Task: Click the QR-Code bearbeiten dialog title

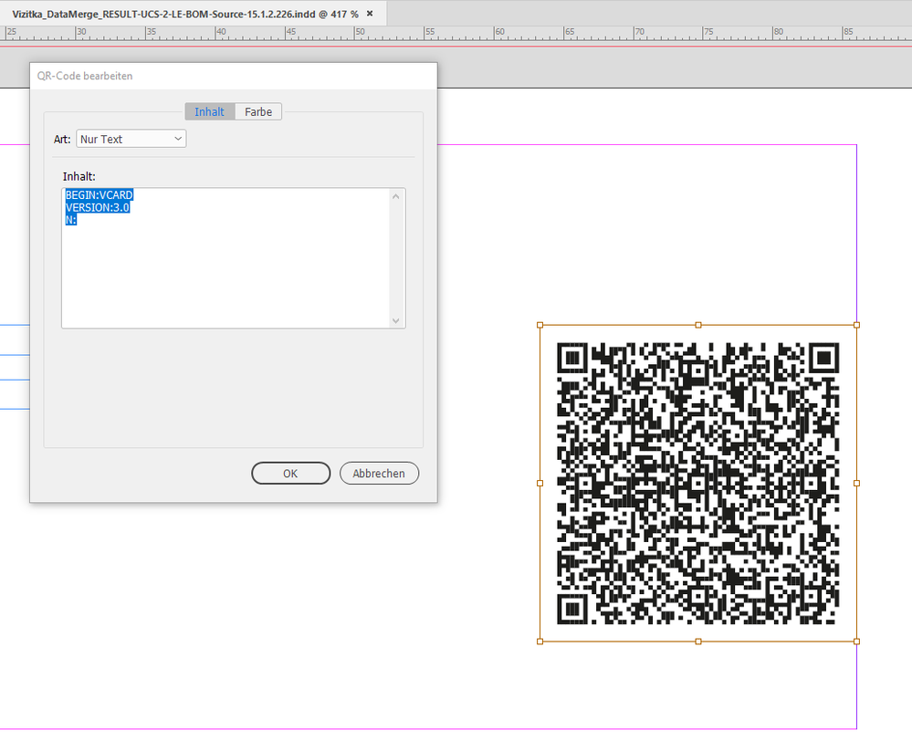Action: pyautogui.click(x=85, y=76)
